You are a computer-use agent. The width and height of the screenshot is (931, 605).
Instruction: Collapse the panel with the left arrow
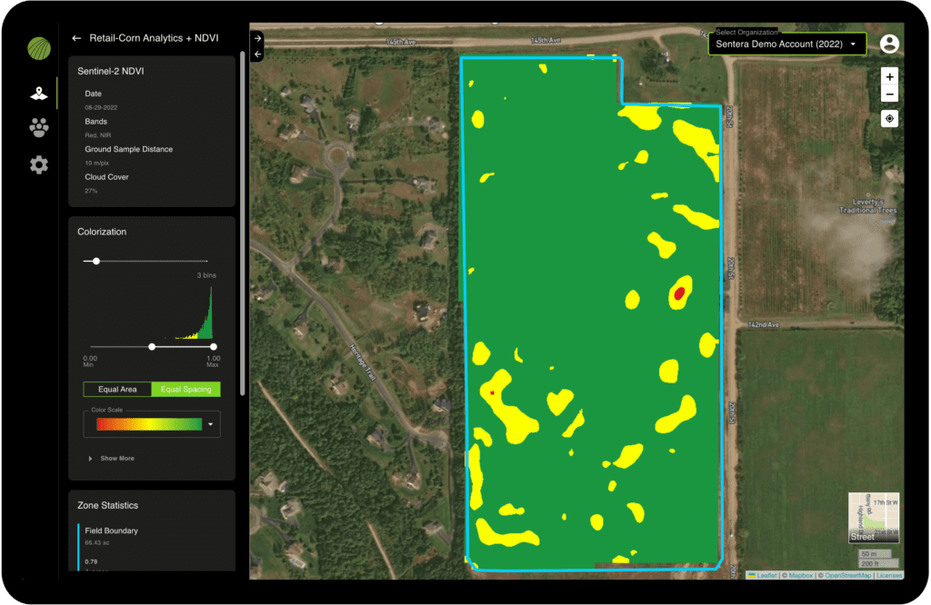[257, 55]
